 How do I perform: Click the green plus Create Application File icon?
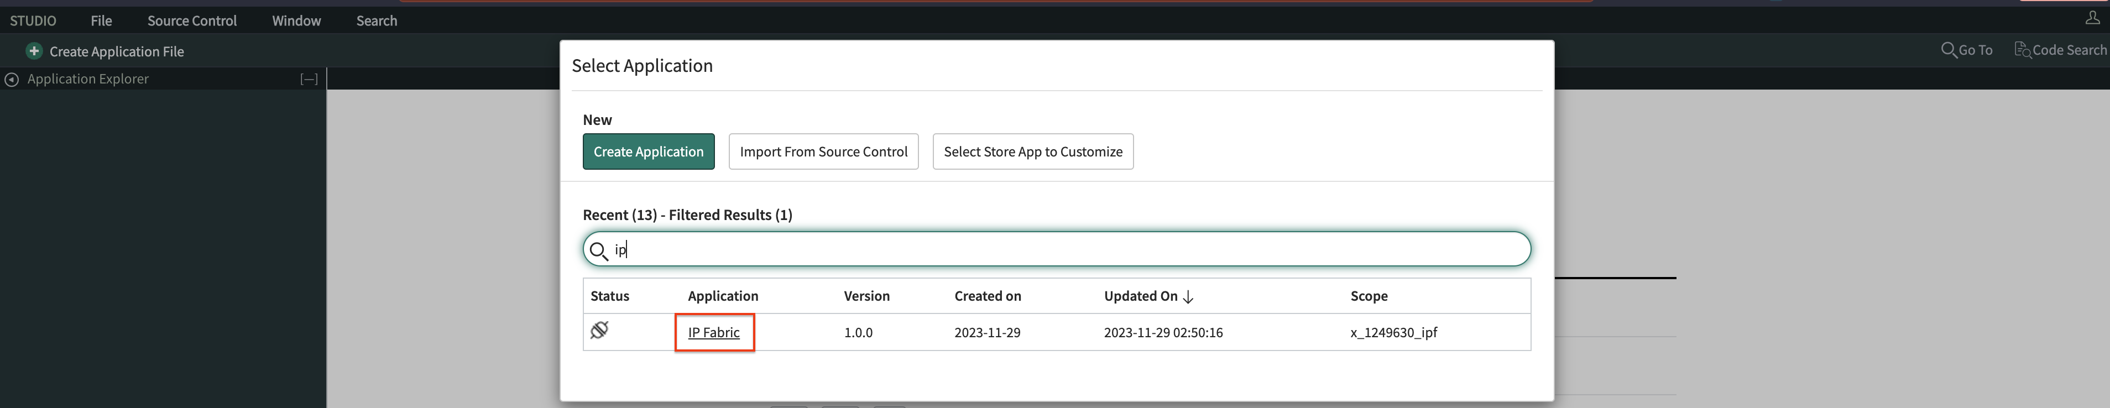34,51
